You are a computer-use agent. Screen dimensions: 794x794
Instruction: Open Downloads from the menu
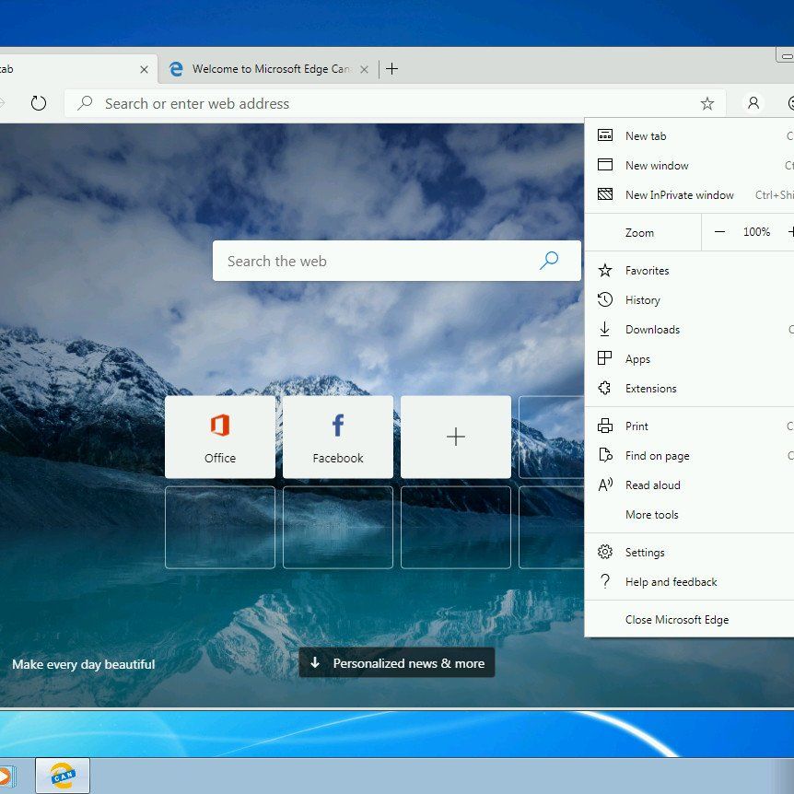tap(689, 330)
